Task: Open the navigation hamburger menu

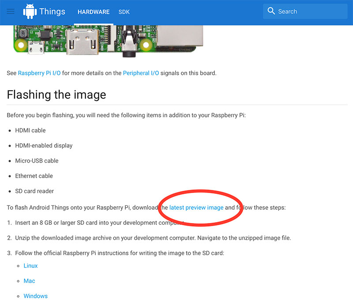Action: tap(11, 12)
